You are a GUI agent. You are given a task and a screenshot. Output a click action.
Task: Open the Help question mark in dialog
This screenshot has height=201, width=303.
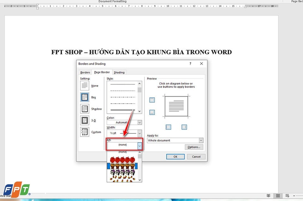coord(191,64)
